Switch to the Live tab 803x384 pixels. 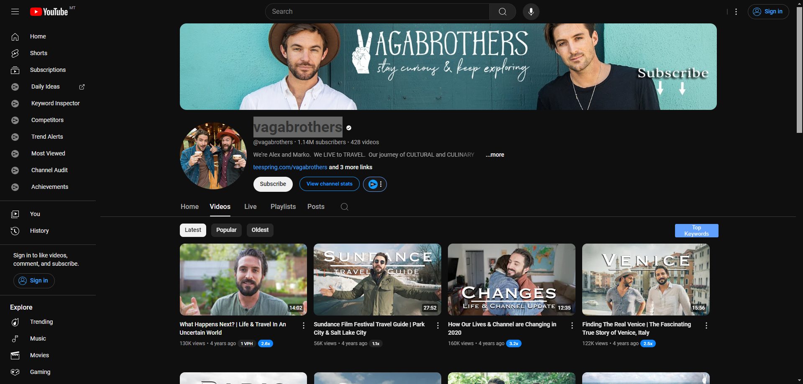click(x=251, y=207)
